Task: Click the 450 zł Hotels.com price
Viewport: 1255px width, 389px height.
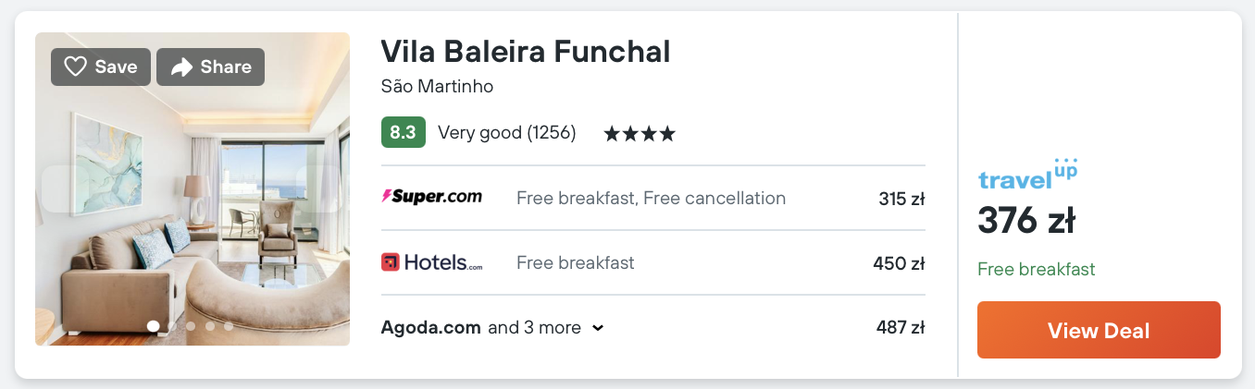Action: point(899,263)
